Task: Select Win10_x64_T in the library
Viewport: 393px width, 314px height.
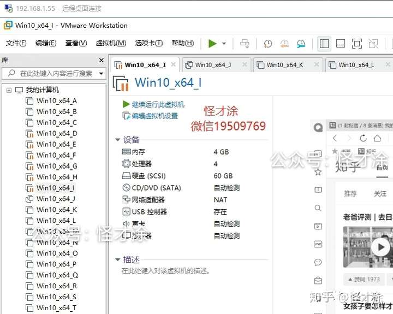Action: [x=56, y=308]
